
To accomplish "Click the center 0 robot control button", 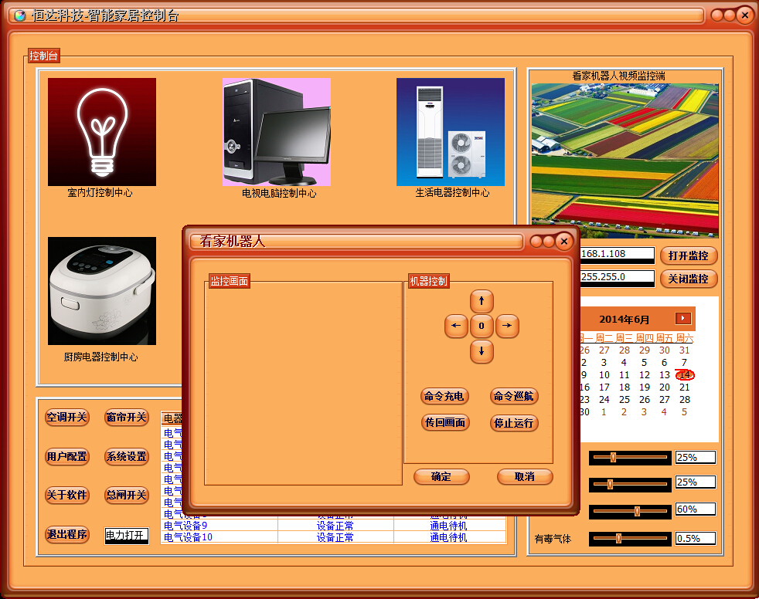I will pyautogui.click(x=482, y=327).
